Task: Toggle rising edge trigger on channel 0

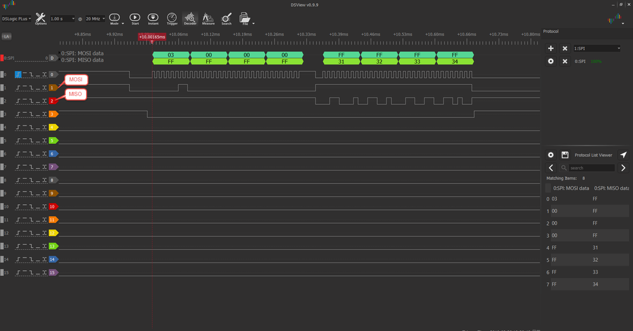Action: tap(18, 74)
